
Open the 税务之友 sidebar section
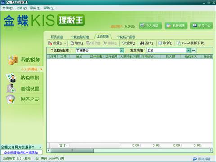click(30, 99)
